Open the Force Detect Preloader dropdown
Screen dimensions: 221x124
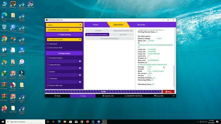pyautogui.click(x=64, y=40)
